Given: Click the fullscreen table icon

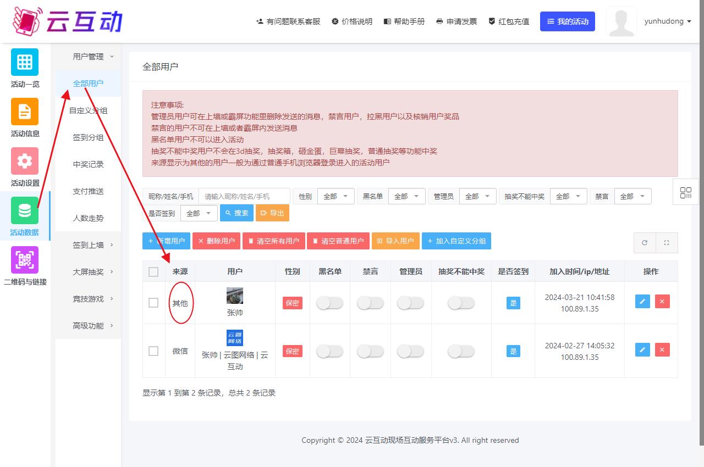Looking at the screenshot, I should tap(667, 242).
